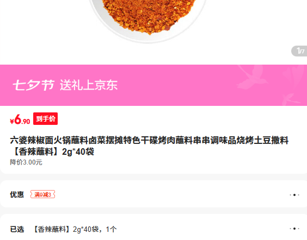Tap the 满9减3 coupon tag
Screen dimensions: 307x240
click(x=42, y=194)
